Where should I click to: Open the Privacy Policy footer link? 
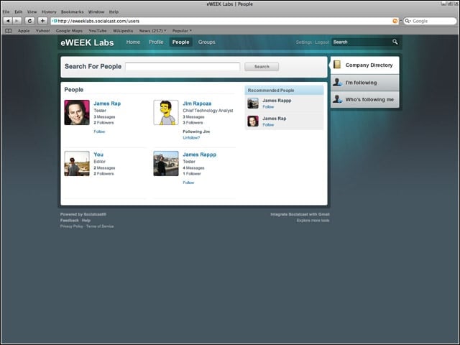pos(72,226)
